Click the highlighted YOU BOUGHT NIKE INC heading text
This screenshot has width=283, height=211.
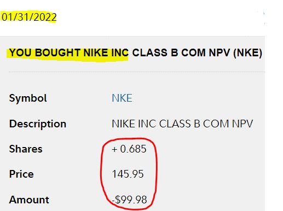coord(69,52)
